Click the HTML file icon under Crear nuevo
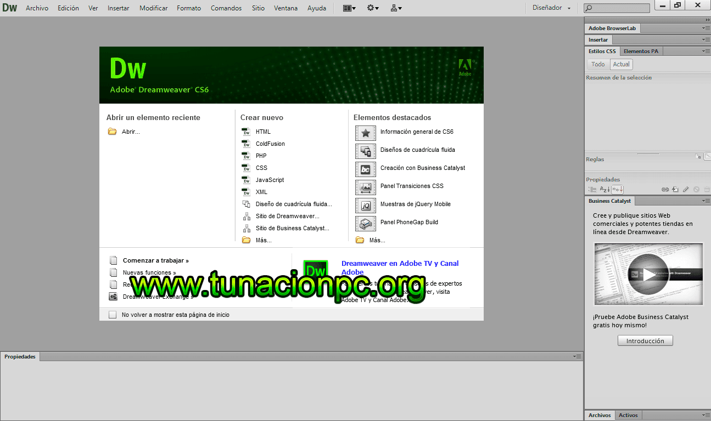 coord(246,132)
